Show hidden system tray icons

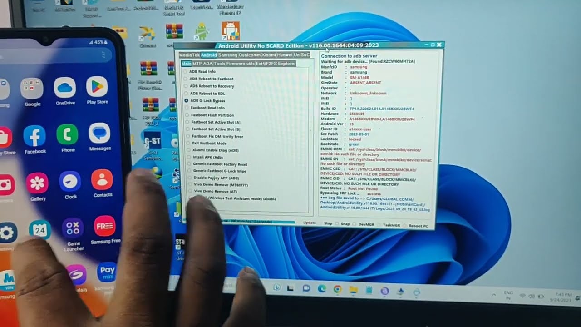(494, 295)
